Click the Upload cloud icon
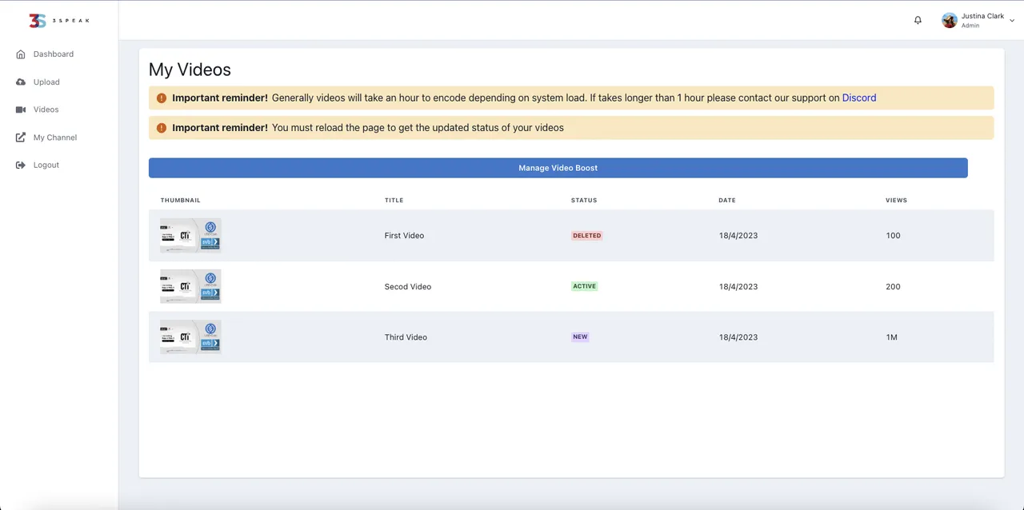The width and height of the screenshot is (1024, 510). (x=21, y=82)
